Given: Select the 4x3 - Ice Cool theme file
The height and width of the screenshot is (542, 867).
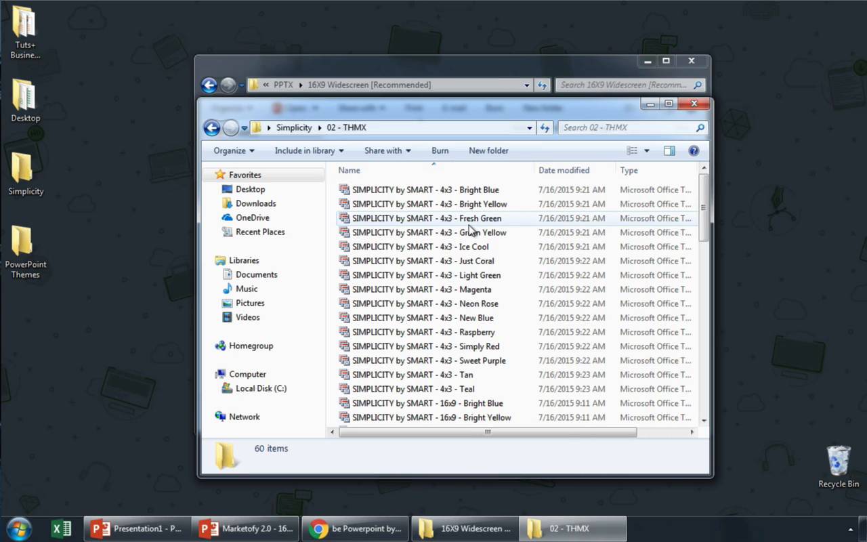Looking at the screenshot, I should click(420, 247).
